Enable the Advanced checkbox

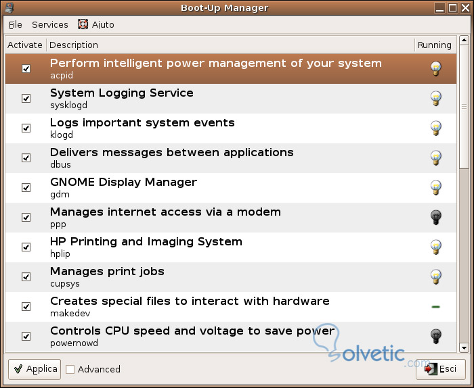tap(70, 369)
